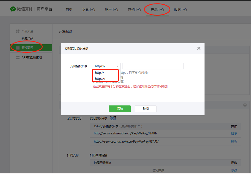The height and width of the screenshot is (174, 251).
Task: Click the 取消 button to cancel
Action: (x=145, y=108)
